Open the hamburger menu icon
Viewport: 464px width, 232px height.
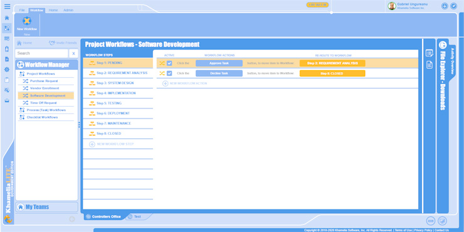pos(7,7)
